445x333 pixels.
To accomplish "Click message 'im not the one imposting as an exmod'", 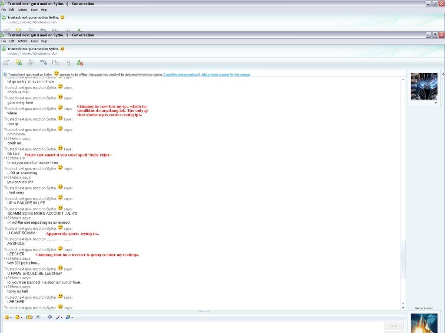I will pos(38,222).
